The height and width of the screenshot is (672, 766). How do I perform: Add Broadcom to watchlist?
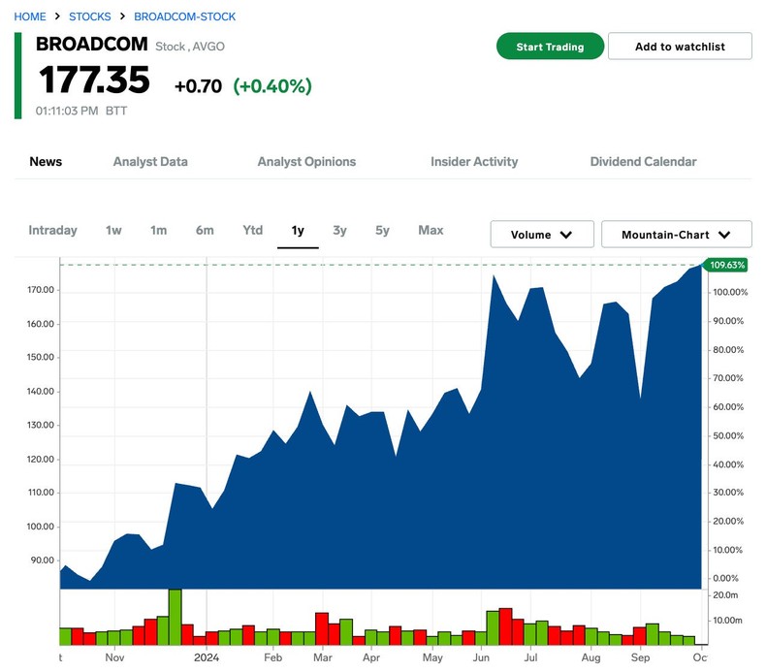pos(680,47)
